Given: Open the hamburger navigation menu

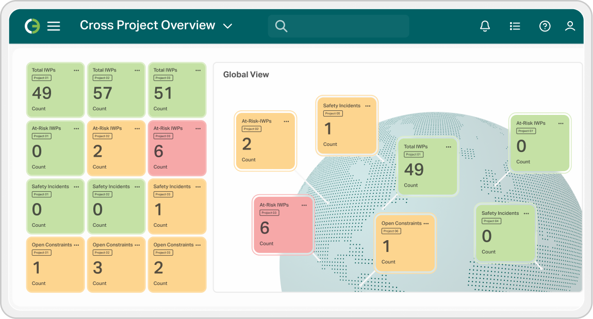Looking at the screenshot, I should click(x=54, y=25).
